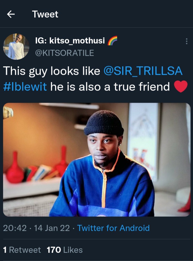Viewport: 193px width, 261px height.
Task: Tap the text "This guy looks like"
Action: point(51,71)
